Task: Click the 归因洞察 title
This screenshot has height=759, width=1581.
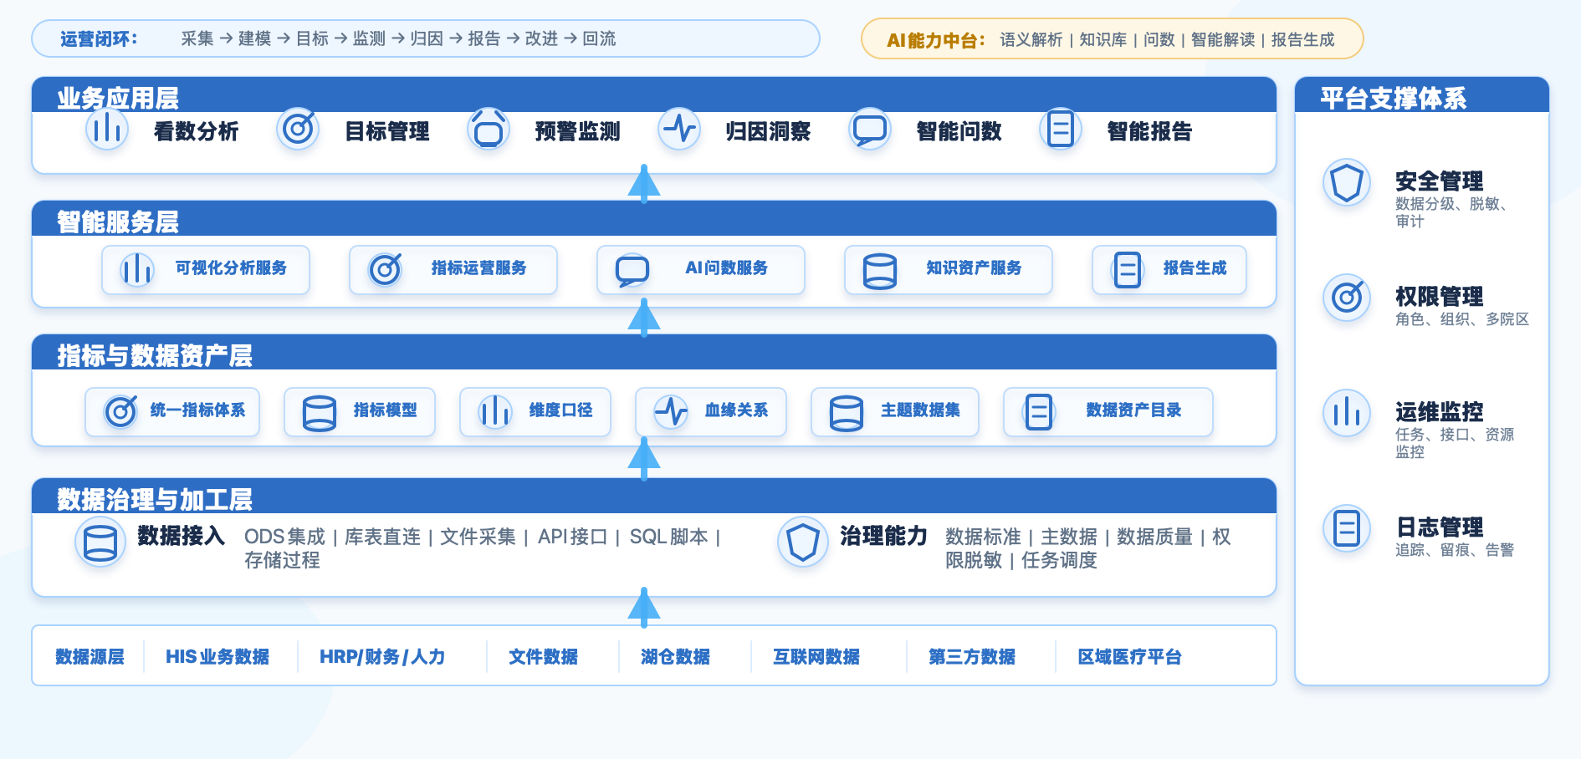Action: (x=768, y=131)
